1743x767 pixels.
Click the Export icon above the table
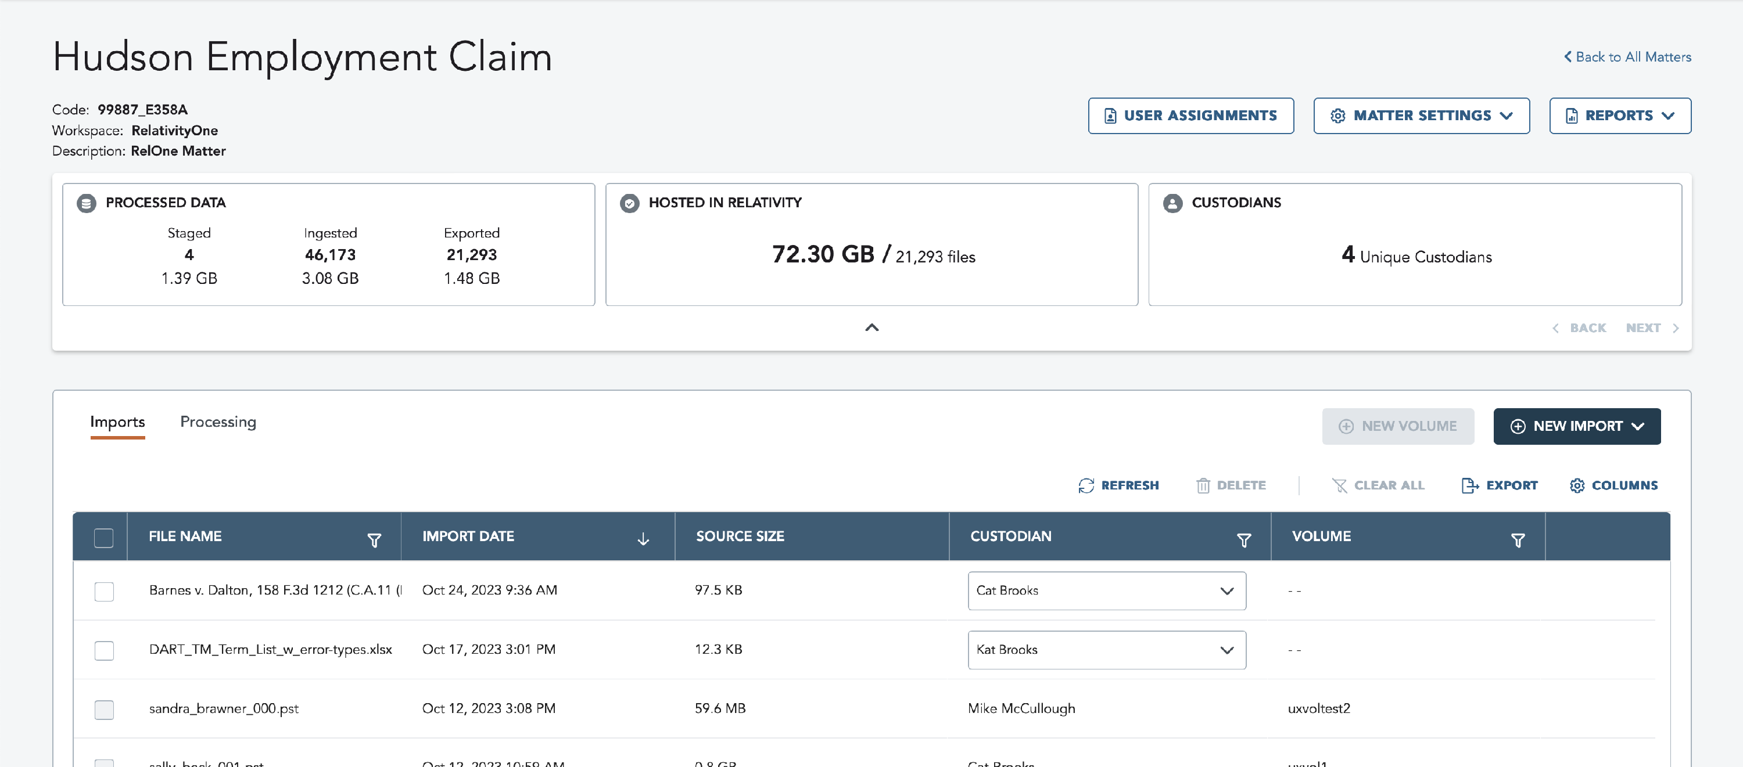click(x=1470, y=485)
